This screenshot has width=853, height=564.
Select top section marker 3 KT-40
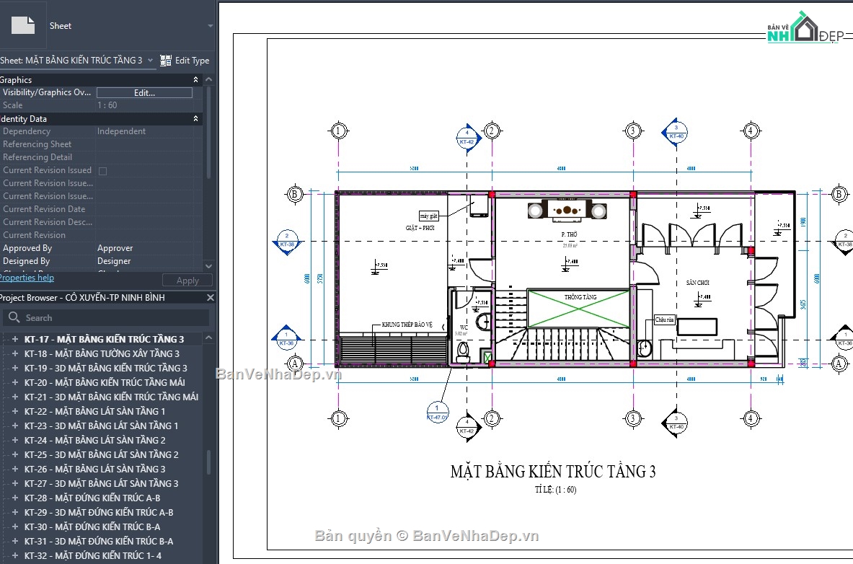coord(676,132)
